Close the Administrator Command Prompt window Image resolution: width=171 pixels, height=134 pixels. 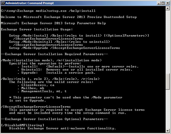167,3
